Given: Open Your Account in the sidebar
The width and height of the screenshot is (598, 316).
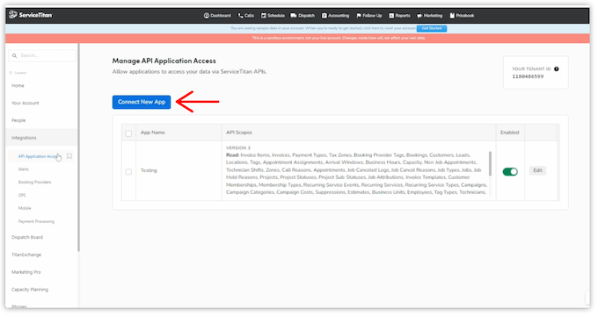Looking at the screenshot, I should (26, 104).
